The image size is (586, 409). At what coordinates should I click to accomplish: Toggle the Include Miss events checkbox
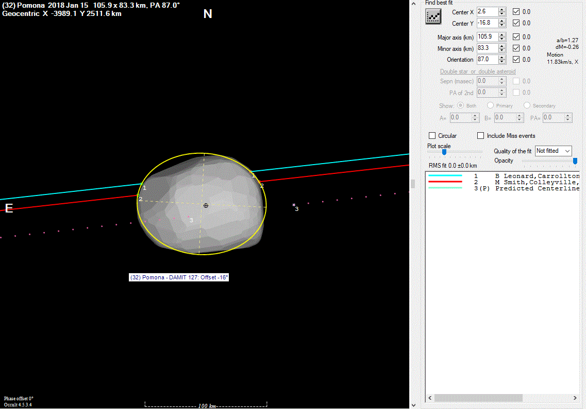click(x=480, y=136)
